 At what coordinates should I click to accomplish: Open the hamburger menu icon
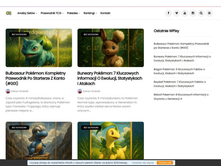pos(209,13)
